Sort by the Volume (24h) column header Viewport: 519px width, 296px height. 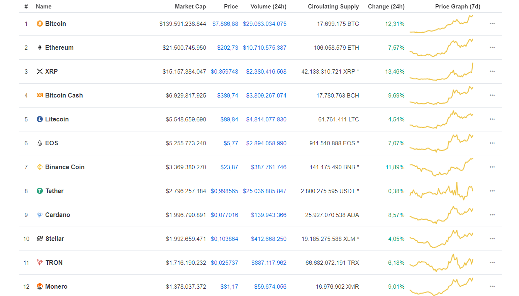[x=268, y=7]
